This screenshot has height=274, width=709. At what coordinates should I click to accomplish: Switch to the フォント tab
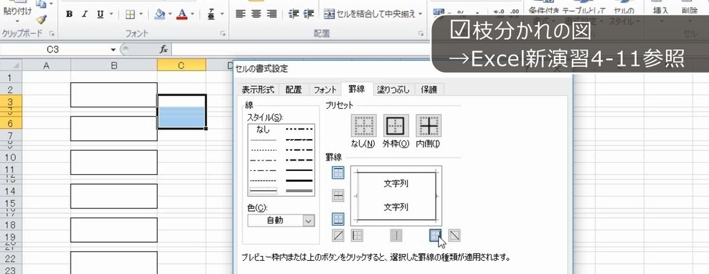point(325,89)
